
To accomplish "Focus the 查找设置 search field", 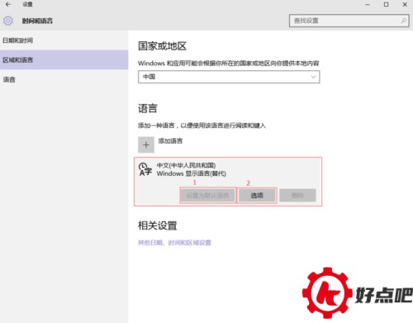I will [349, 21].
